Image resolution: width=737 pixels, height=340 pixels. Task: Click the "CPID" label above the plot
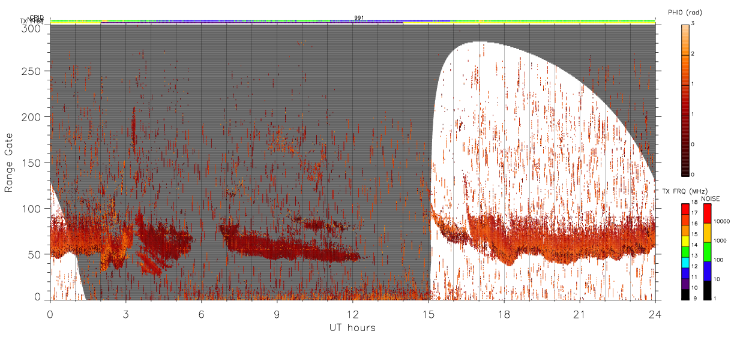click(37, 17)
